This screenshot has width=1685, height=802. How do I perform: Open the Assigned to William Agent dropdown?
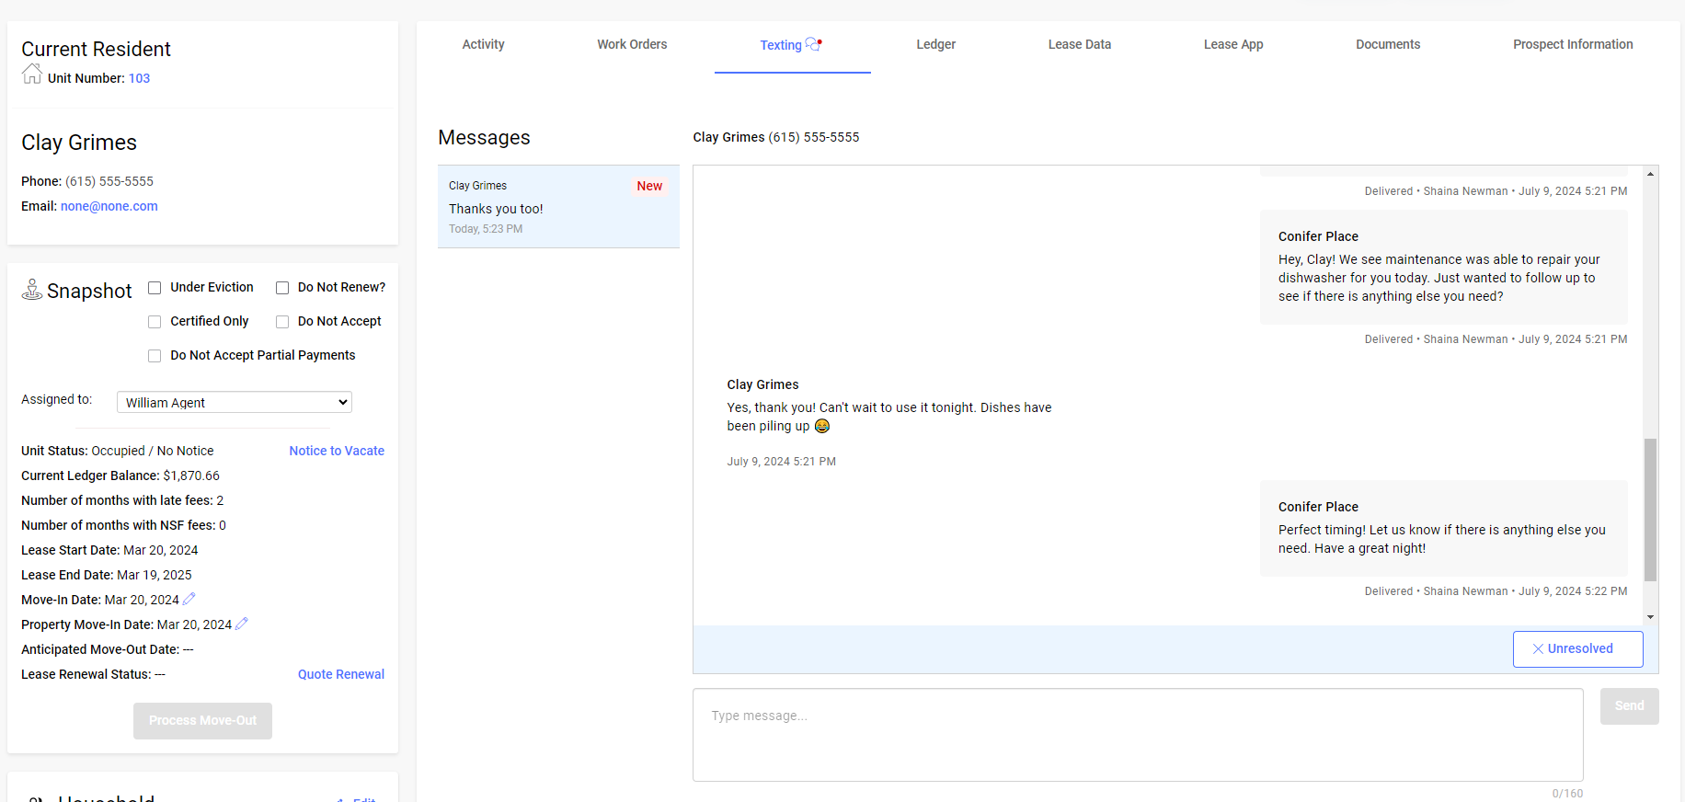coord(235,402)
